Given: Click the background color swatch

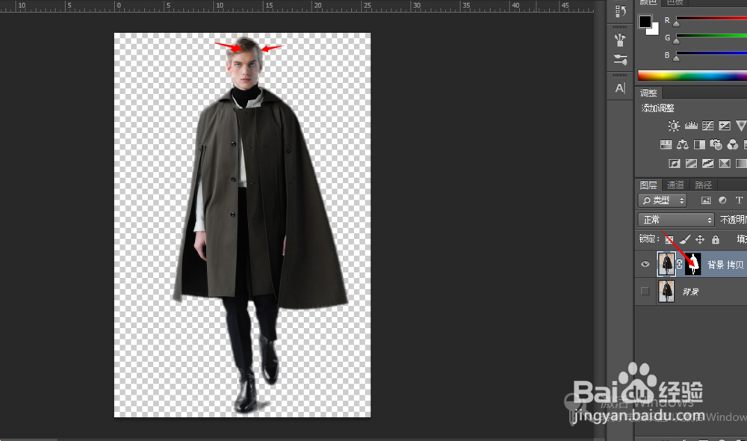Looking at the screenshot, I should (x=654, y=31).
